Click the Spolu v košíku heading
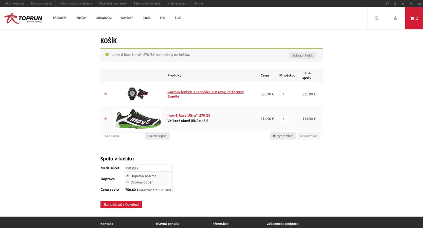The width and height of the screenshot is (423, 228). [x=117, y=159]
